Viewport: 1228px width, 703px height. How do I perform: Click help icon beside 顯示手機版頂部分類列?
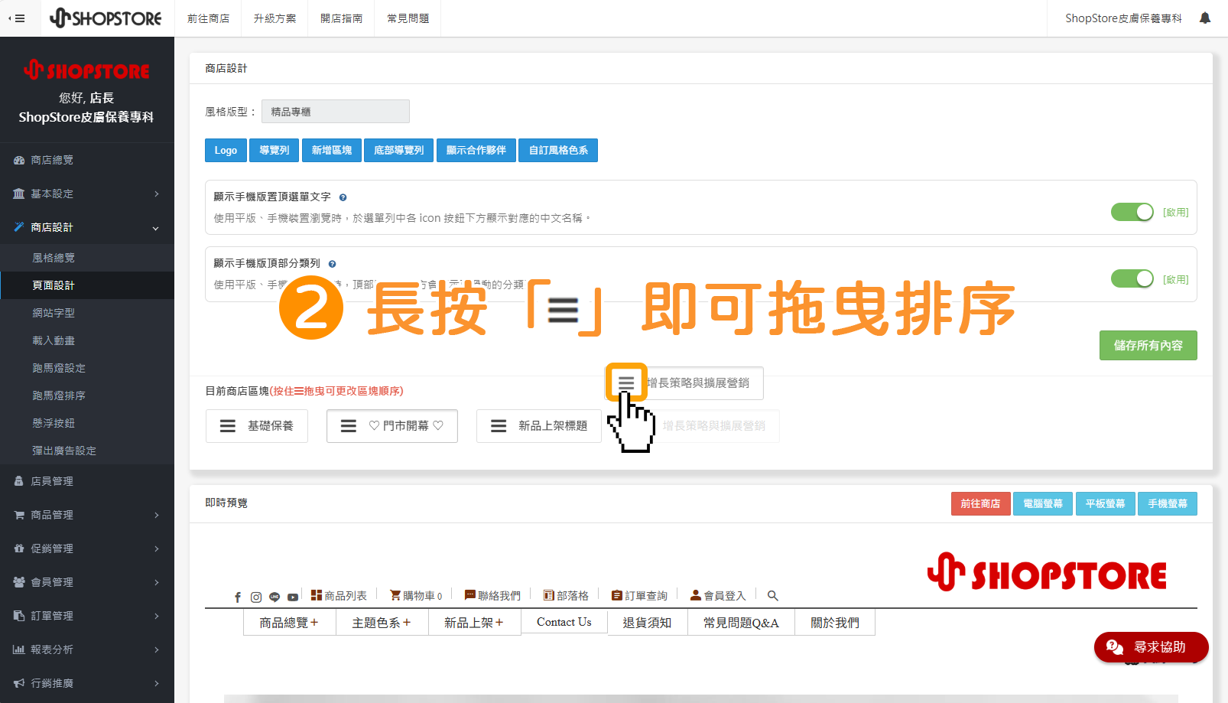(x=332, y=264)
